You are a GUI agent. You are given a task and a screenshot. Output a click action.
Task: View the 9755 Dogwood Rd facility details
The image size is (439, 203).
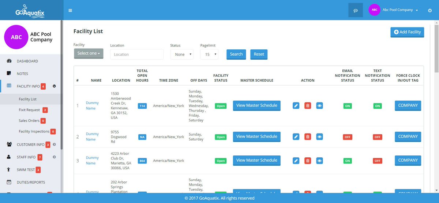coord(319,137)
